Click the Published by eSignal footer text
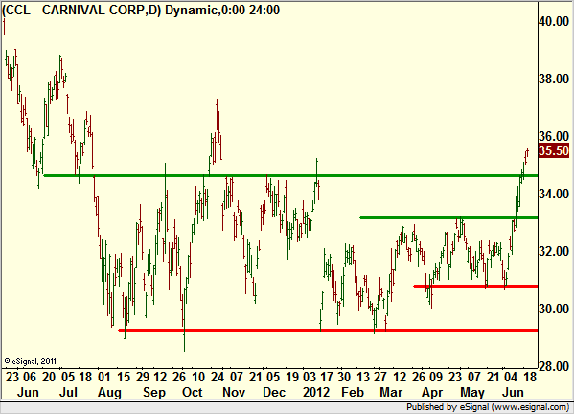The height and width of the screenshot is (414, 574). [x=488, y=407]
